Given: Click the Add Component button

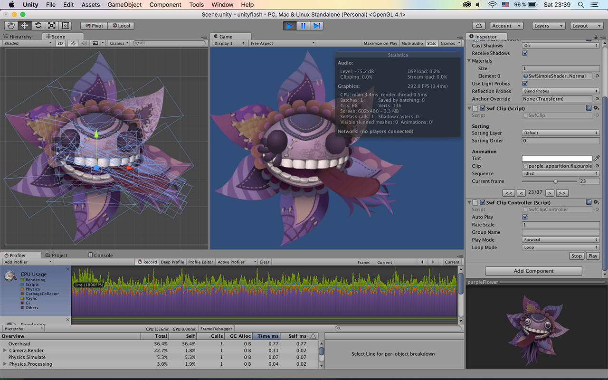Looking at the screenshot, I should (x=533, y=271).
